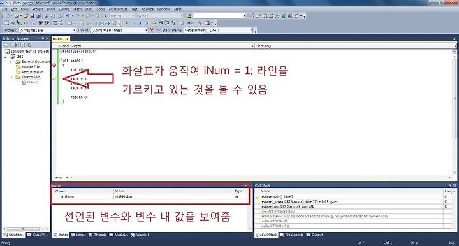Select test.exe!main() Line 7 call stack row

351,197
